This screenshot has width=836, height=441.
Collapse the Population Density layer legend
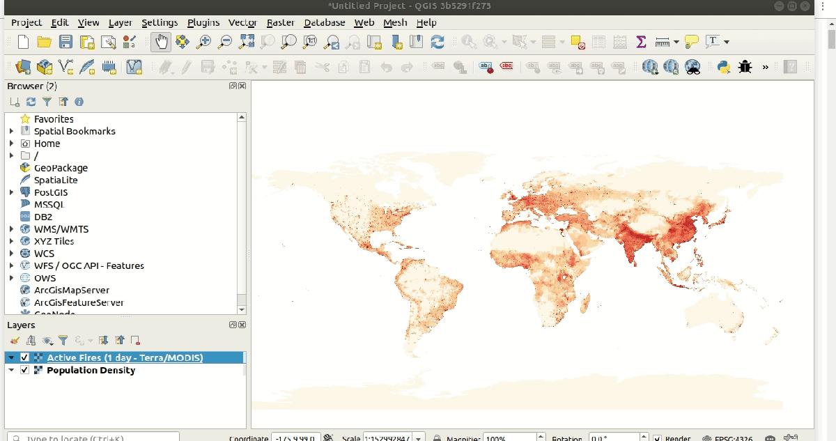11,370
